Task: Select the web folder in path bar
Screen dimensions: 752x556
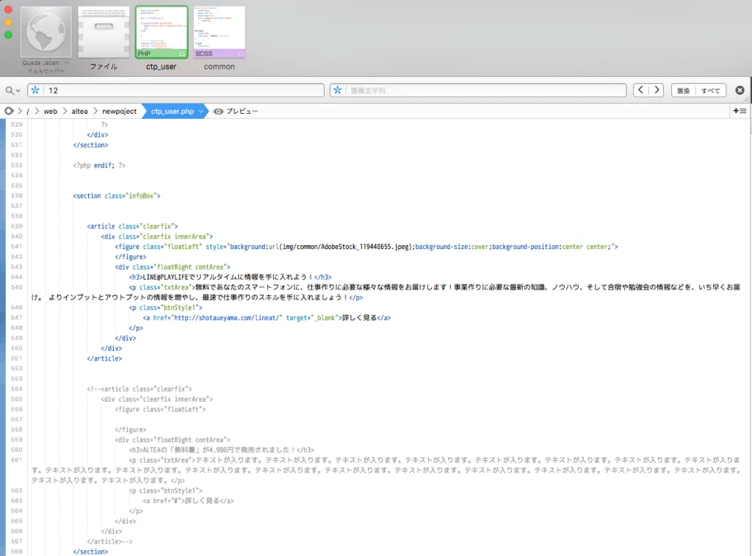Action: pyautogui.click(x=51, y=112)
